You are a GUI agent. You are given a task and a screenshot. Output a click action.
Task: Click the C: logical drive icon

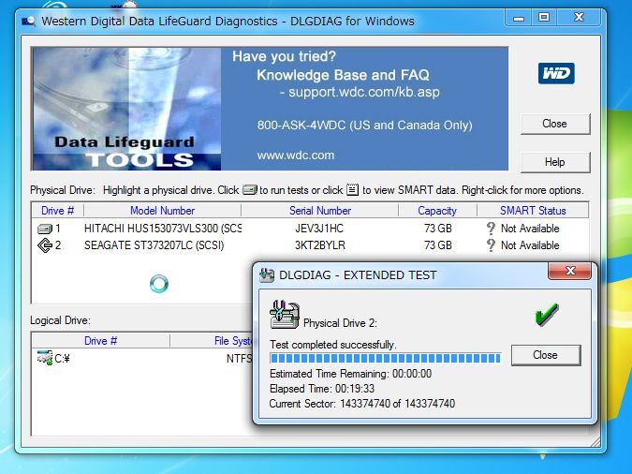tap(44, 358)
